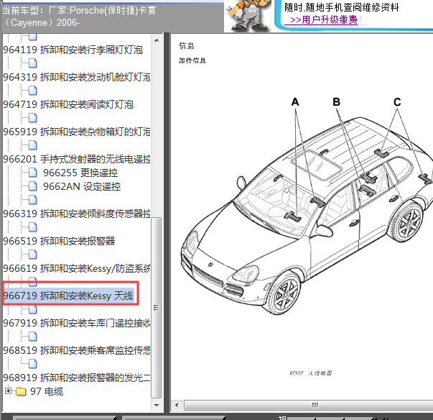Click document icon under 964719 item
This screenshot has height=420, width=433.
point(33,118)
